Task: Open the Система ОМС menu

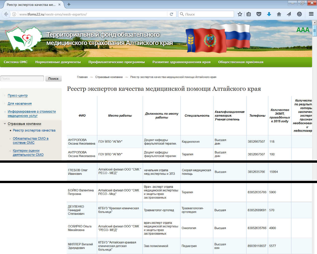Action: click(16, 62)
